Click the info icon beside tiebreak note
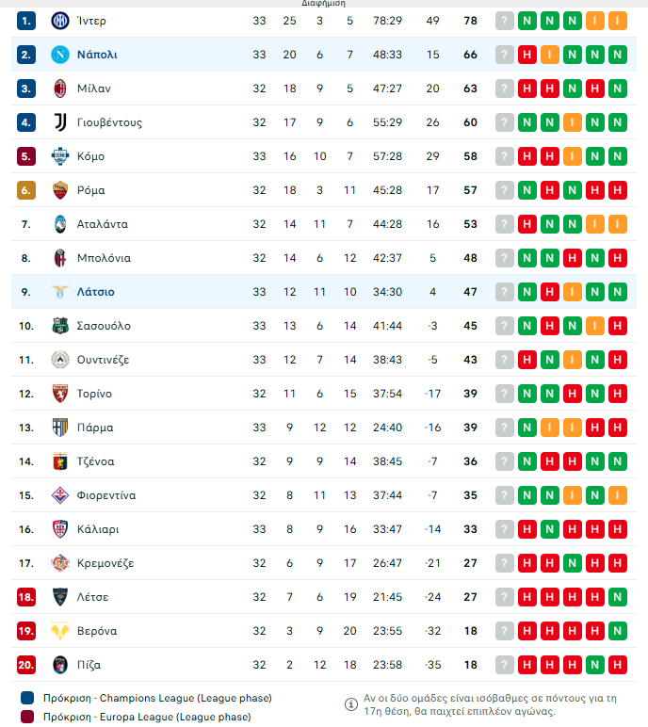Viewport: 648px width, 727px height. 350,703
